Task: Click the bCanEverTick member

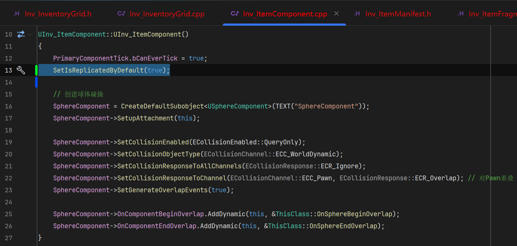Action: pos(155,59)
